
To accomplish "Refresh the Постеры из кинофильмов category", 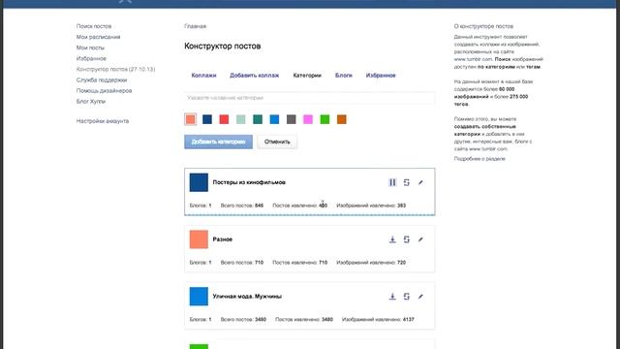I will 407,182.
